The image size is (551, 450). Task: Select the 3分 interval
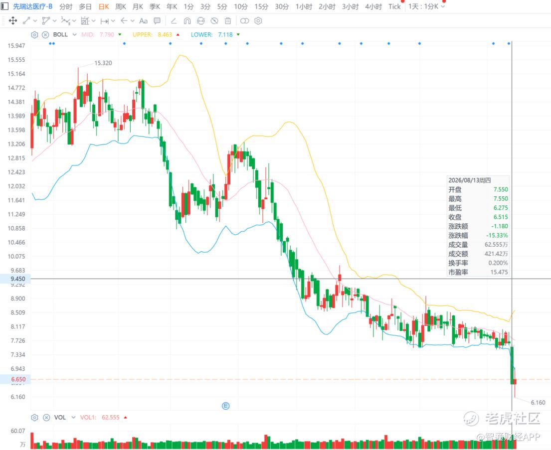coord(205,6)
